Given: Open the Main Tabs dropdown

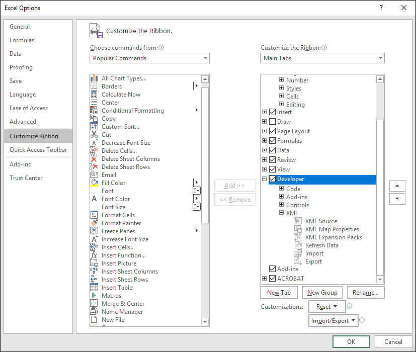Looking at the screenshot, I should click(x=380, y=58).
